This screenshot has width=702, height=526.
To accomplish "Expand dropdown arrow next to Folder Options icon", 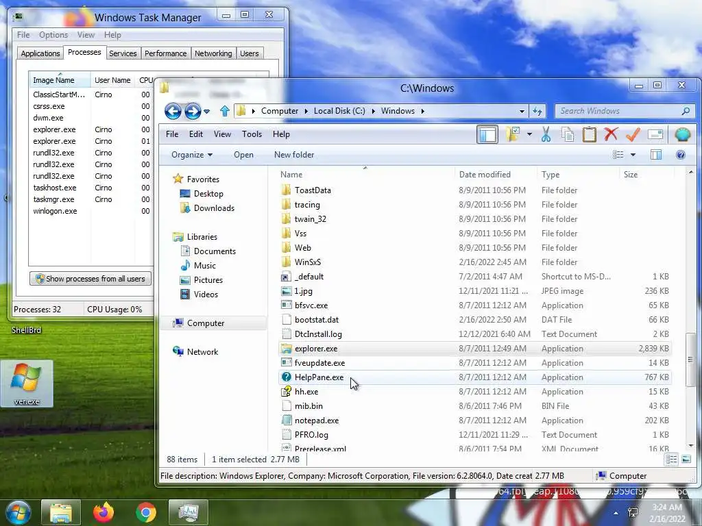I will 529,134.
